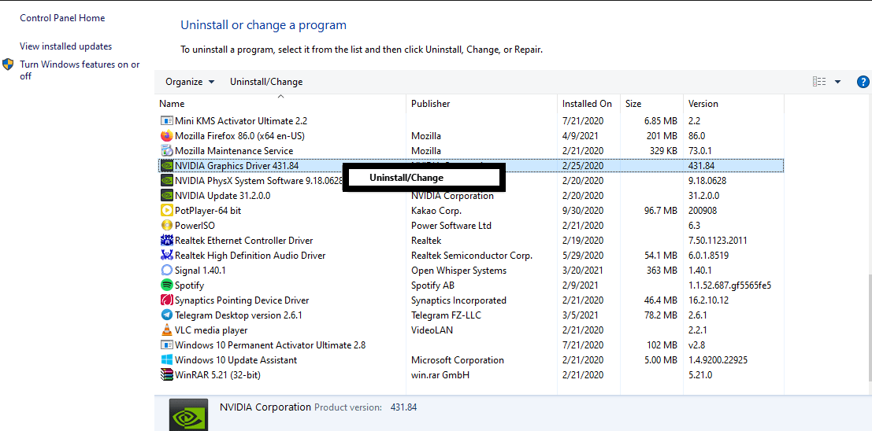Click the Mozilla Maintenance Service icon
This screenshot has height=431, width=872.
pyautogui.click(x=167, y=150)
